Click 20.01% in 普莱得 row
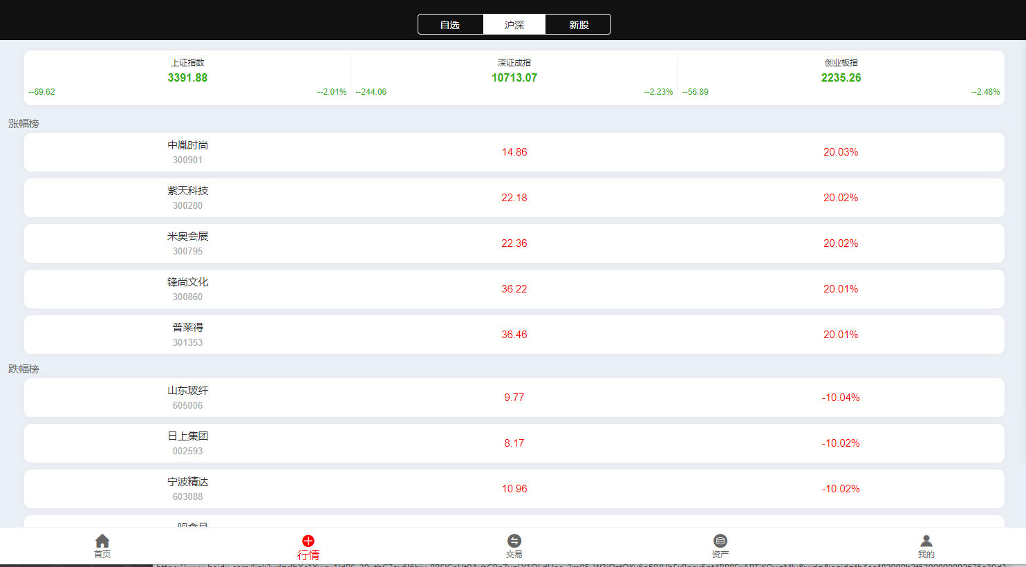This screenshot has height=567, width=1026. (x=841, y=335)
